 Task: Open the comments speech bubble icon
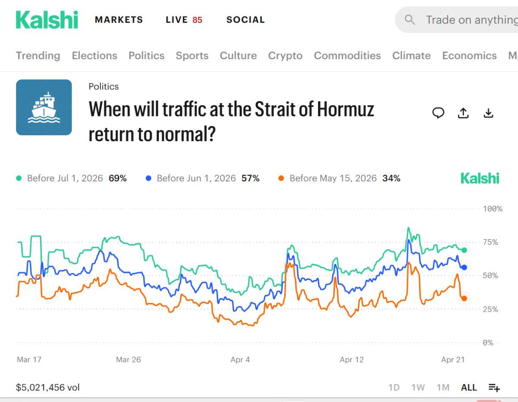(x=438, y=113)
